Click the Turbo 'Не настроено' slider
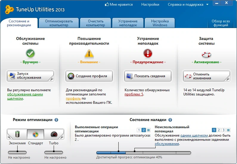 click(x=54, y=152)
